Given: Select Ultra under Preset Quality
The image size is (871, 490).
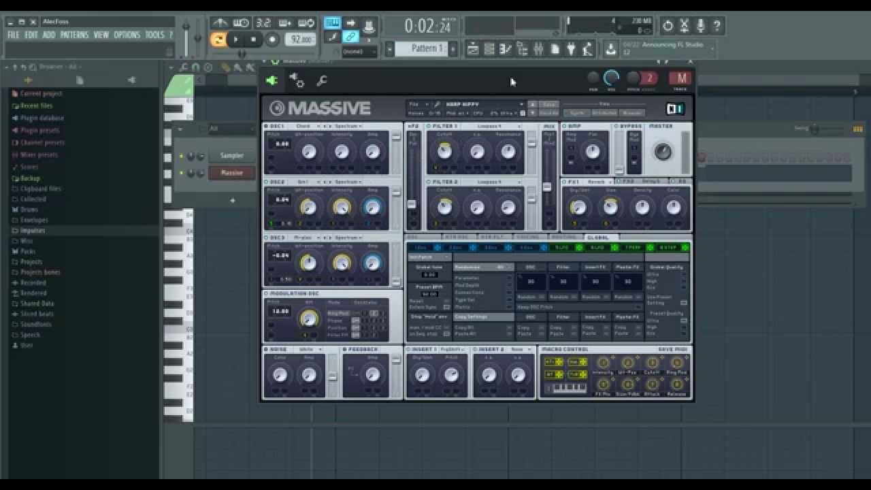Looking at the screenshot, I should (x=684, y=321).
